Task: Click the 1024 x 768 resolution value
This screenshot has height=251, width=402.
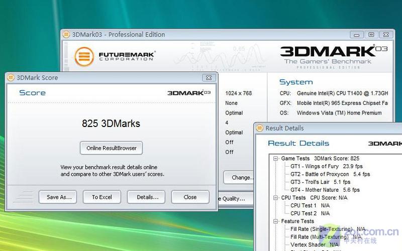Action: 238,93
